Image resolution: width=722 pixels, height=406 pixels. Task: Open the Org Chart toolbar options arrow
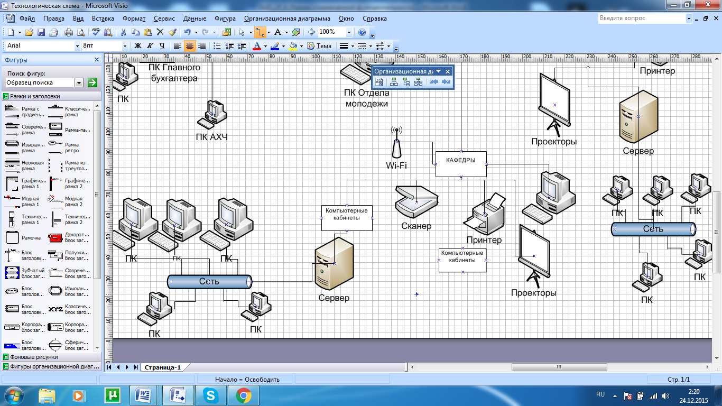pos(438,71)
